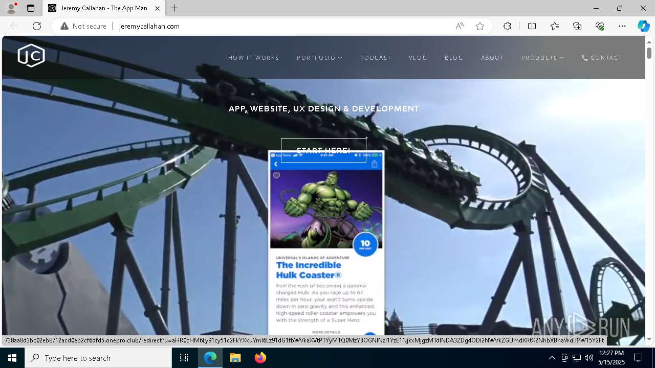
Task: Tap the heart favorite icon in mockup
Action: click(276, 175)
